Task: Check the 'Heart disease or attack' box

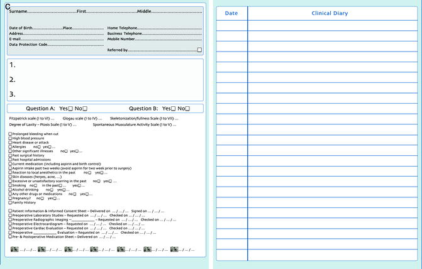Action: [10, 143]
